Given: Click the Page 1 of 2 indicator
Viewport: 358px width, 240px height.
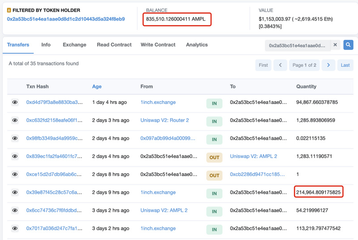Looking at the screenshot, I should point(304,65).
